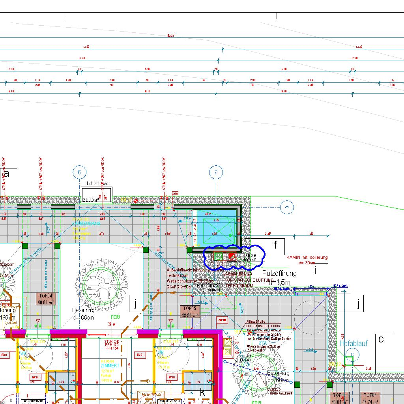Select the 53.21 overall dimension text
This screenshot has width=404, height=404.
coord(171,36)
